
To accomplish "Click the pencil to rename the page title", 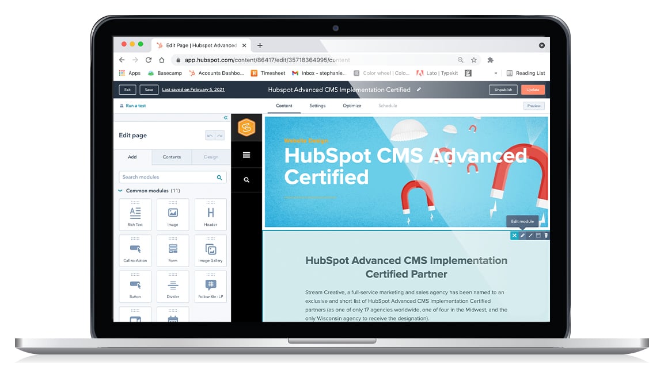I will coord(419,90).
